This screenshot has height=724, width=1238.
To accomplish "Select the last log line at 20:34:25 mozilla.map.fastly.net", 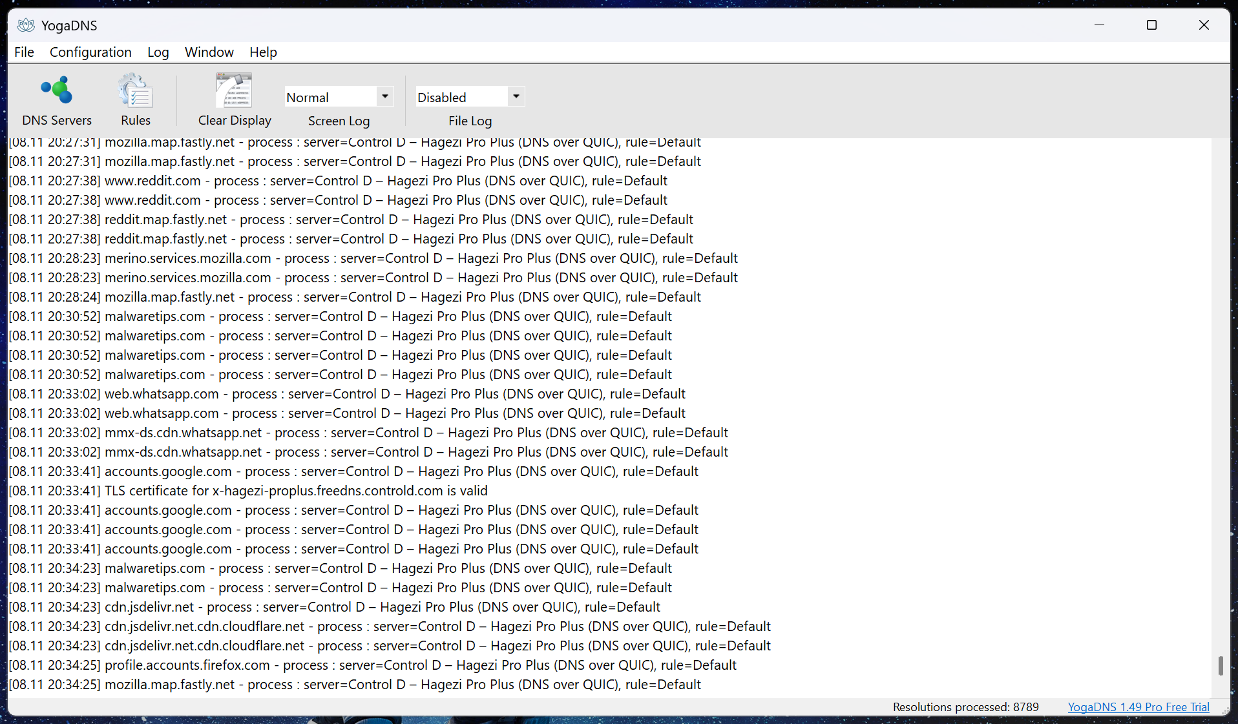I will pyautogui.click(x=355, y=685).
